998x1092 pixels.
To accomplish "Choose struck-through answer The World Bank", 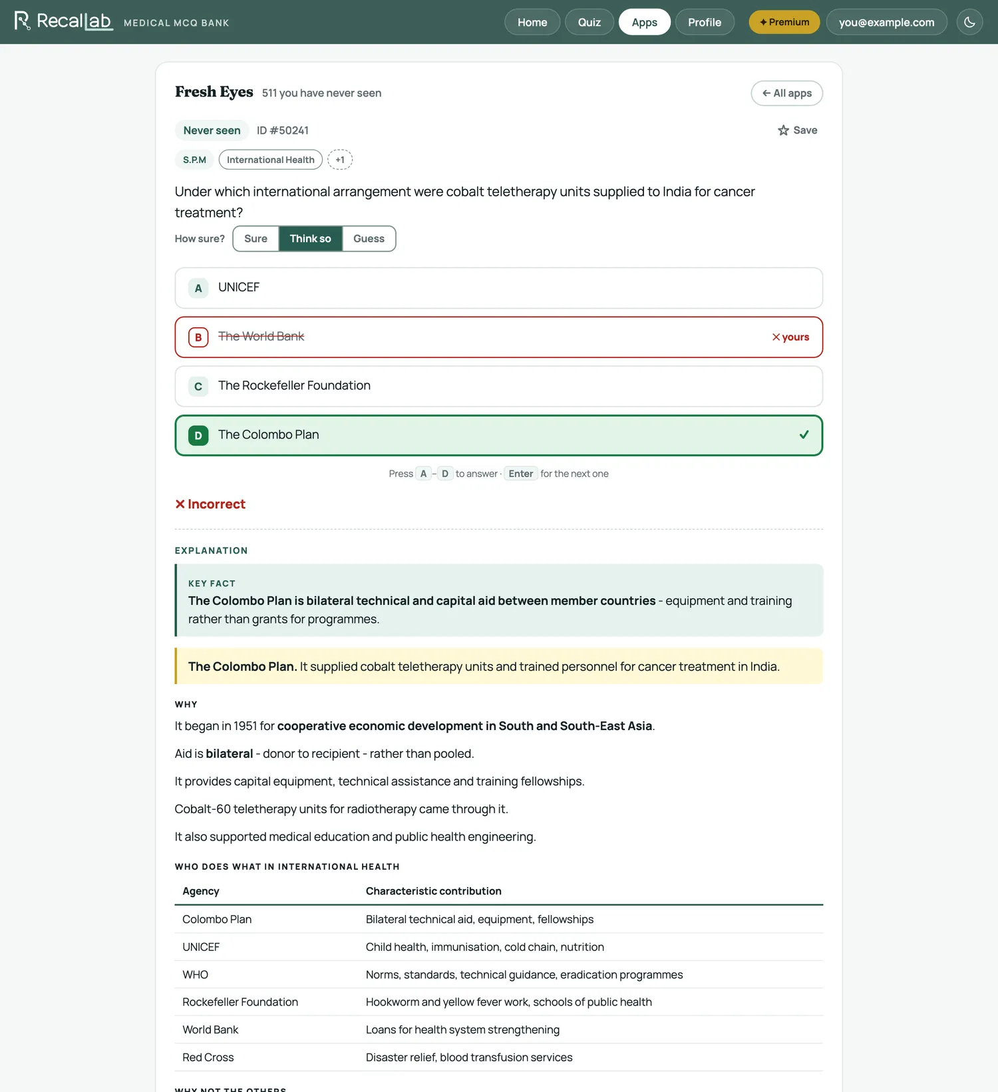I will pos(499,337).
